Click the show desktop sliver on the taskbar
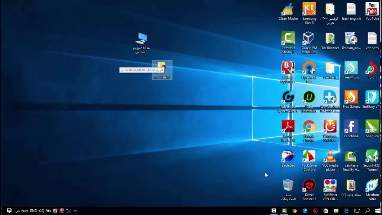The height and width of the screenshot is (215, 382). [1, 211]
